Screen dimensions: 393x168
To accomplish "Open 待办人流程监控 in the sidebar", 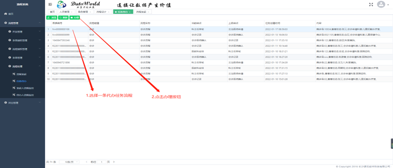I will (x=25, y=95).
